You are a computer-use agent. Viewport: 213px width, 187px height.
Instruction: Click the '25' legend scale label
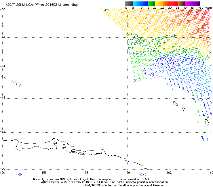pyautogui.click(x=163, y=7)
